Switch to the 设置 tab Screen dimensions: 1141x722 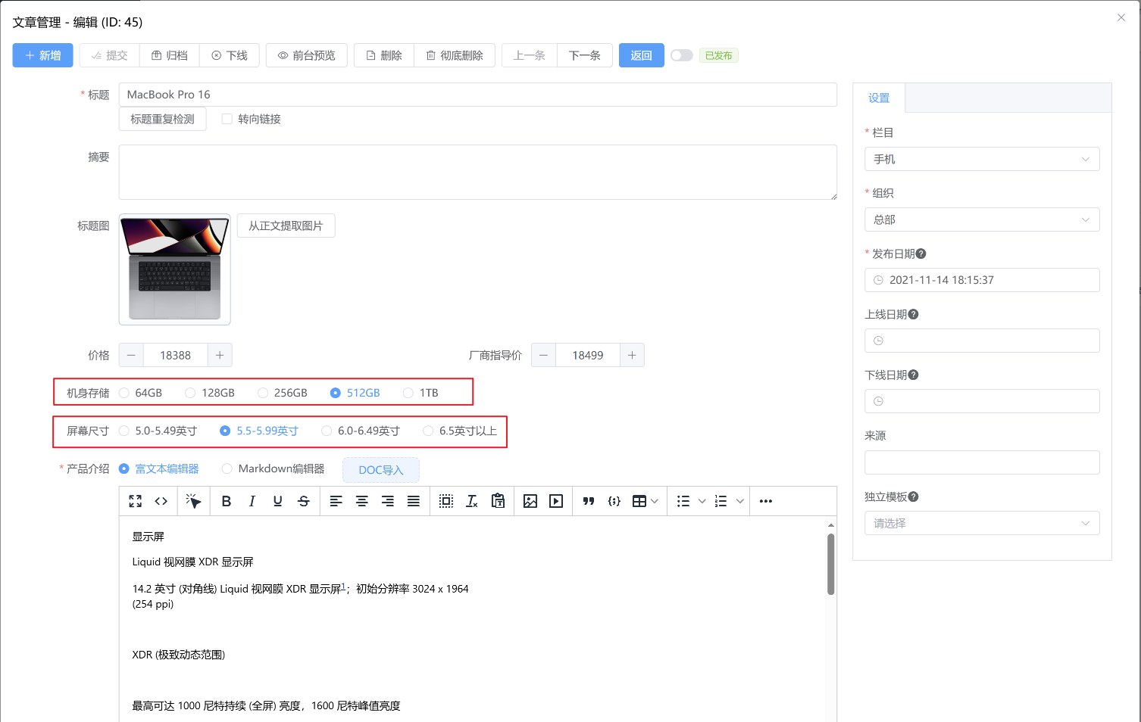coord(879,98)
